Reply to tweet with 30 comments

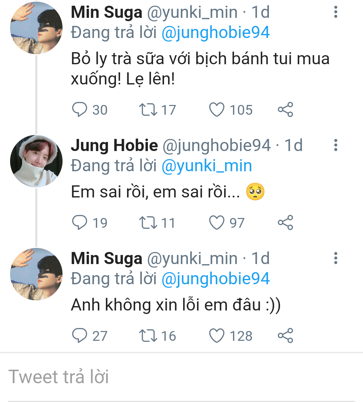point(80,110)
